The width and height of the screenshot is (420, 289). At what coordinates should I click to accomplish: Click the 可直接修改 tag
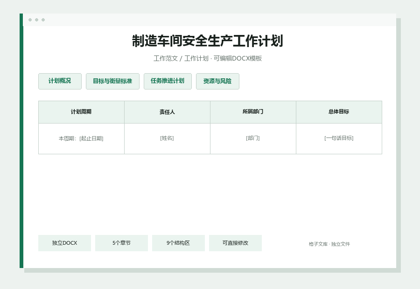(x=235, y=243)
